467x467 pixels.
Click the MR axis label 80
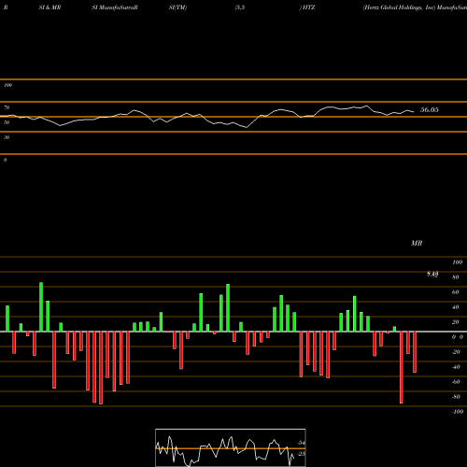pyautogui.click(x=456, y=277)
